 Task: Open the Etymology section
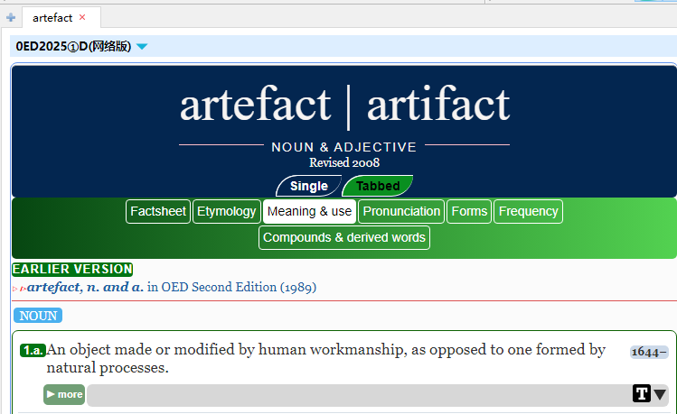(x=226, y=212)
